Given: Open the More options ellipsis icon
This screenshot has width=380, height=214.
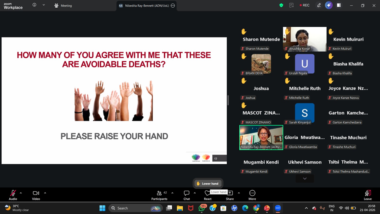Looking at the screenshot, I should [252, 195].
